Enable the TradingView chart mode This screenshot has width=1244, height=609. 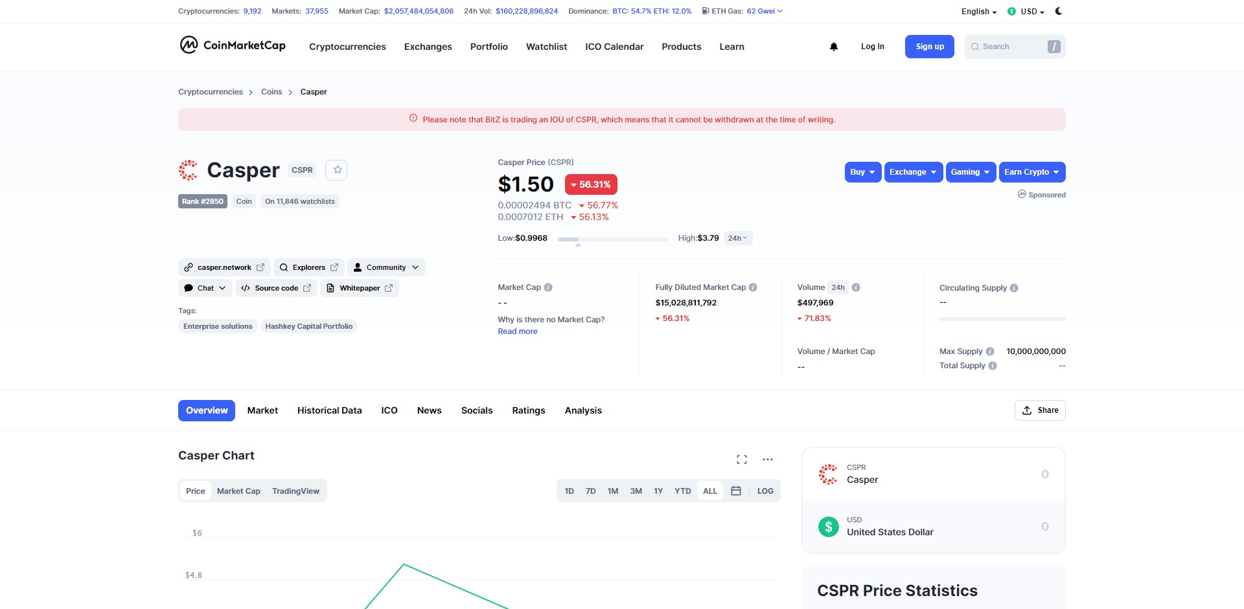click(x=295, y=491)
